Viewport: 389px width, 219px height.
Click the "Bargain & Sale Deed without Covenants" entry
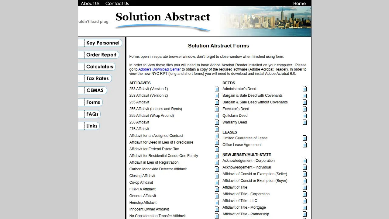[255, 102]
